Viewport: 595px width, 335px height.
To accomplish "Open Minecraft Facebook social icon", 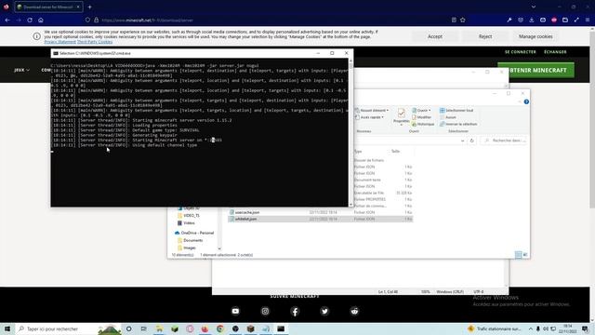I will 295,311.
